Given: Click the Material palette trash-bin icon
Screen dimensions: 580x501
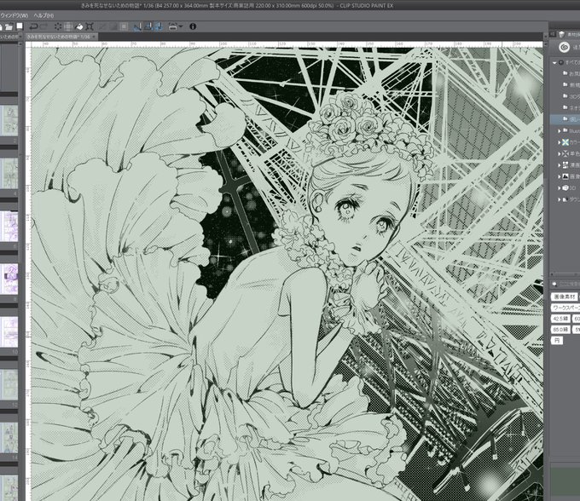Looking at the screenshot, I should tap(562, 34).
